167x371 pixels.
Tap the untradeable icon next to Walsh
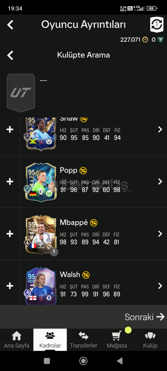(86, 275)
